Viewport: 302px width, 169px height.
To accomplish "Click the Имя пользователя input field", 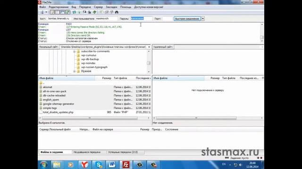I will coord(106,19).
